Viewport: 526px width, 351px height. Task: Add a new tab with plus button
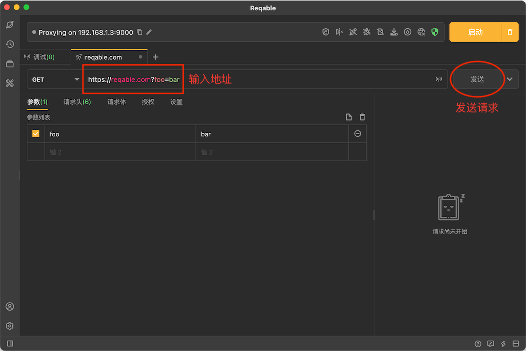(x=156, y=57)
